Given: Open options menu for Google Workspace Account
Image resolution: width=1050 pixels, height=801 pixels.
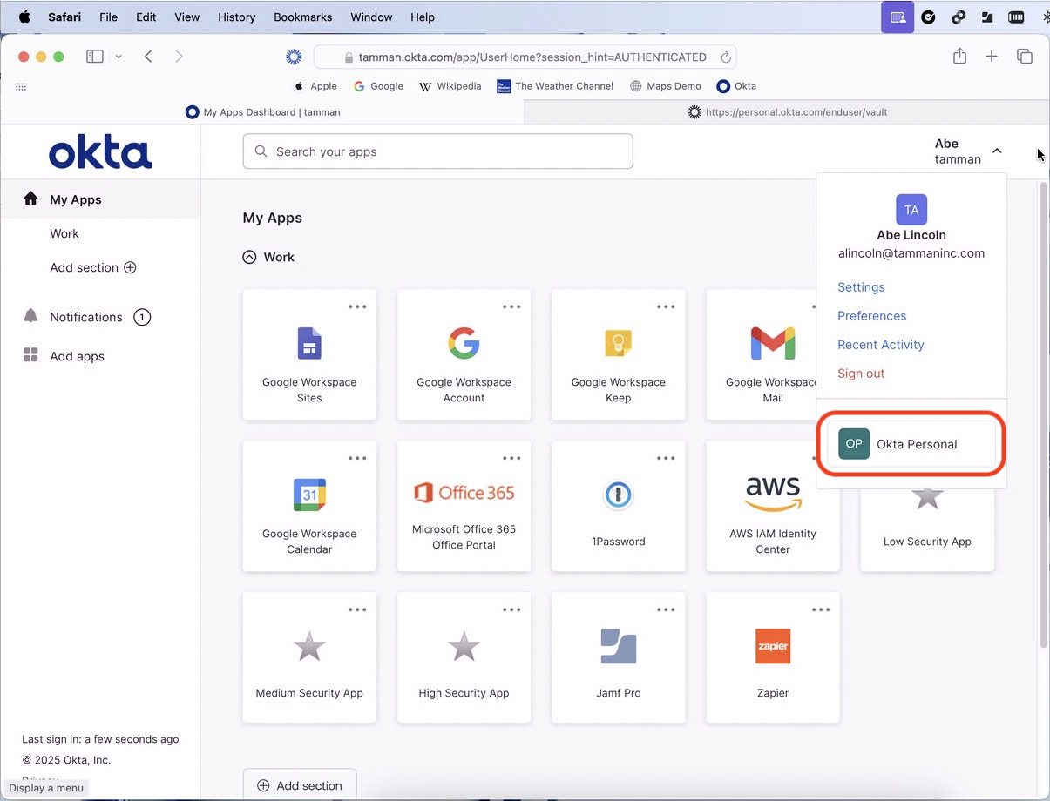Looking at the screenshot, I should pos(511,306).
